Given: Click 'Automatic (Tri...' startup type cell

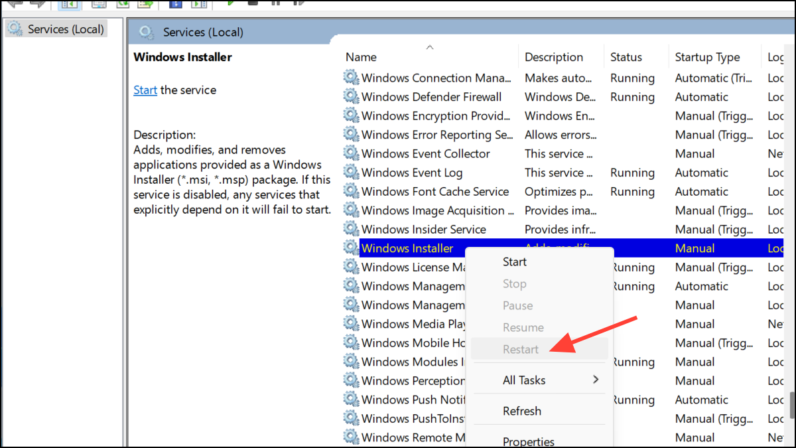Looking at the screenshot, I should pos(713,78).
